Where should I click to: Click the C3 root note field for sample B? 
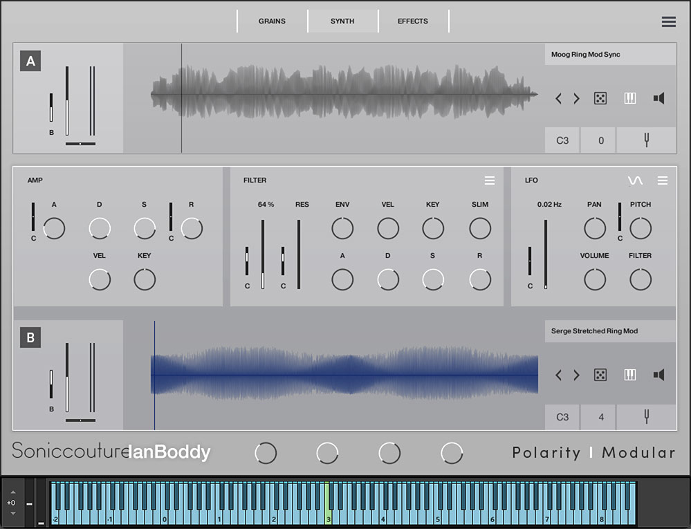click(x=561, y=416)
